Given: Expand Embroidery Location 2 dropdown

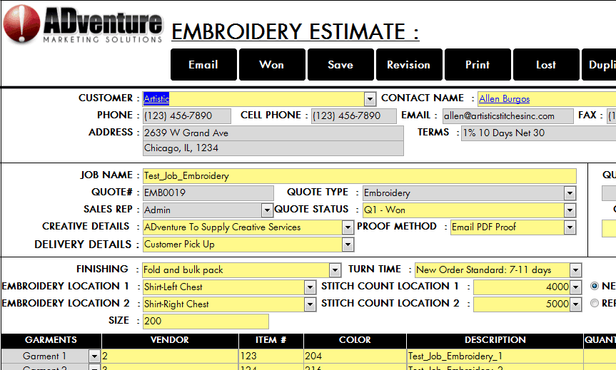Looking at the screenshot, I should (x=310, y=304).
